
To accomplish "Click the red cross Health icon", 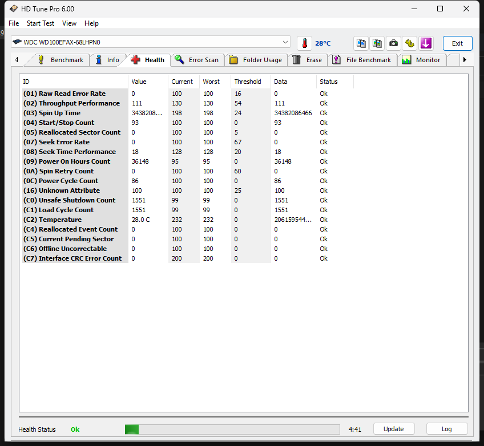I will coord(135,59).
